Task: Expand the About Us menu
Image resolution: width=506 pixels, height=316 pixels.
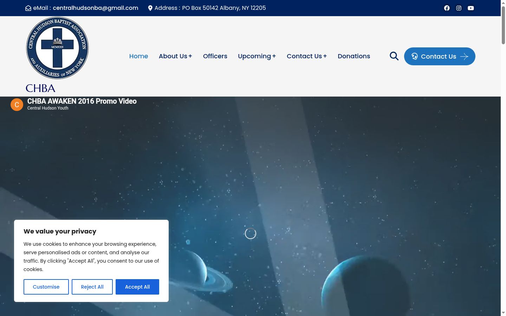Action: pyautogui.click(x=175, y=56)
